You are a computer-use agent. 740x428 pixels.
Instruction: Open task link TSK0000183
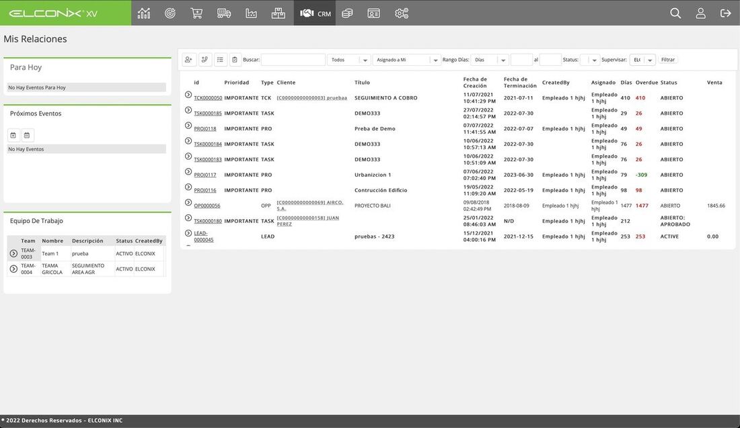(x=208, y=159)
